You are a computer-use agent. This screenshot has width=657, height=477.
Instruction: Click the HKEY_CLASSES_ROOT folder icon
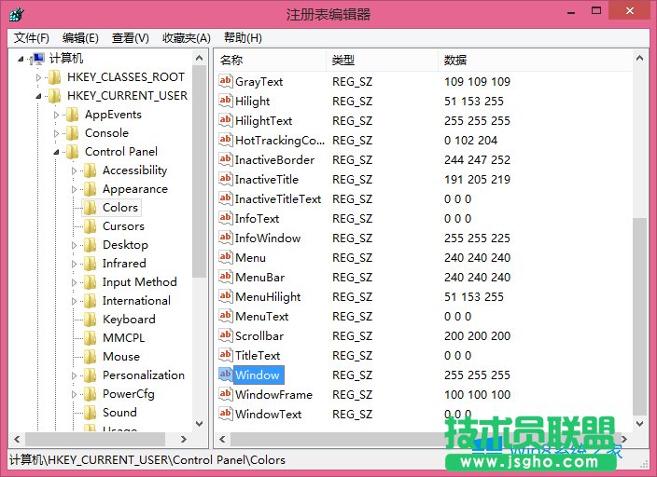[x=54, y=77]
